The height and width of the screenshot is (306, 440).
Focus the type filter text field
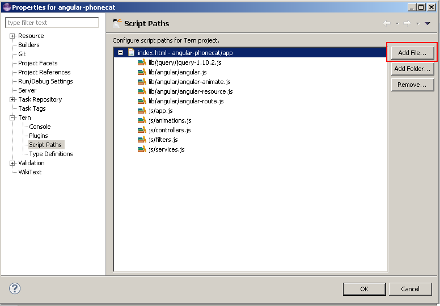pyautogui.click(x=52, y=23)
